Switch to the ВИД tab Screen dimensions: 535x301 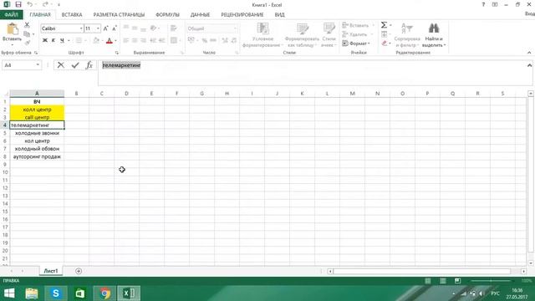279,15
